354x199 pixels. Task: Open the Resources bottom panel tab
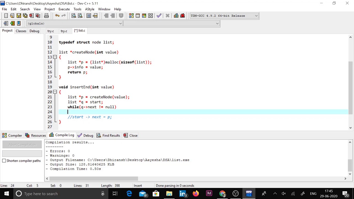pos(35,135)
